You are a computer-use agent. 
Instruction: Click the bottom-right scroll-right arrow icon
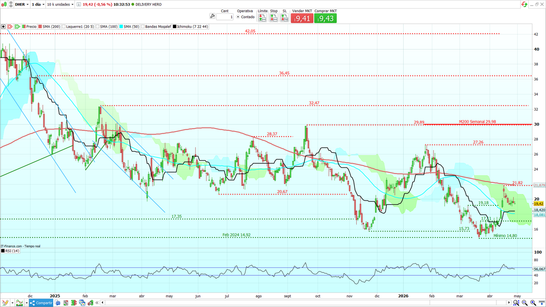pyautogui.click(x=509, y=302)
